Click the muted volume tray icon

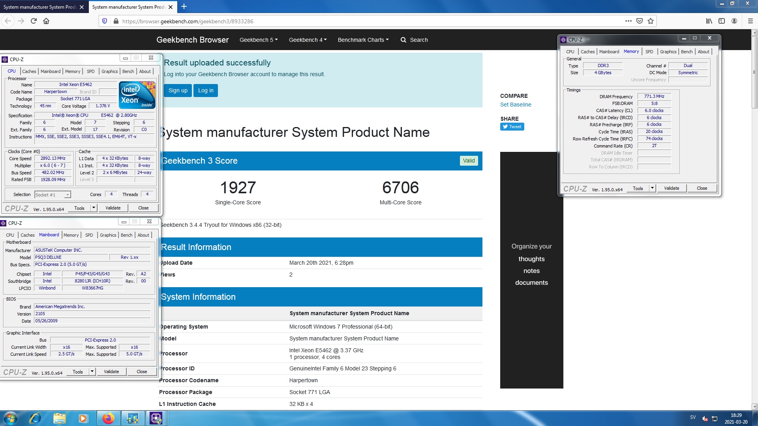click(x=705, y=419)
